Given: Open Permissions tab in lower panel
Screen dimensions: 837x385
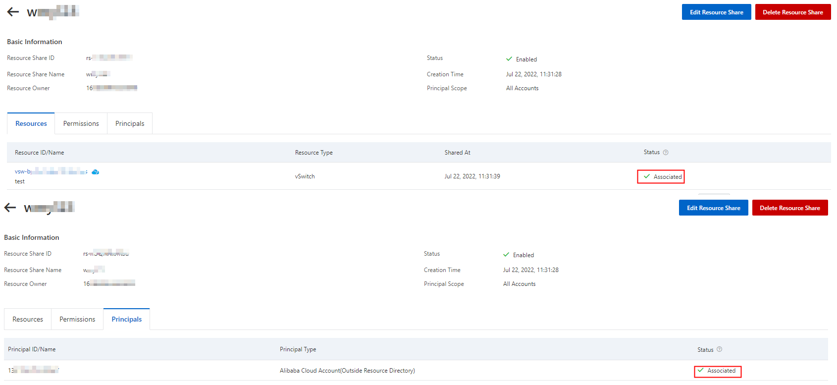Looking at the screenshot, I should pos(77,319).
